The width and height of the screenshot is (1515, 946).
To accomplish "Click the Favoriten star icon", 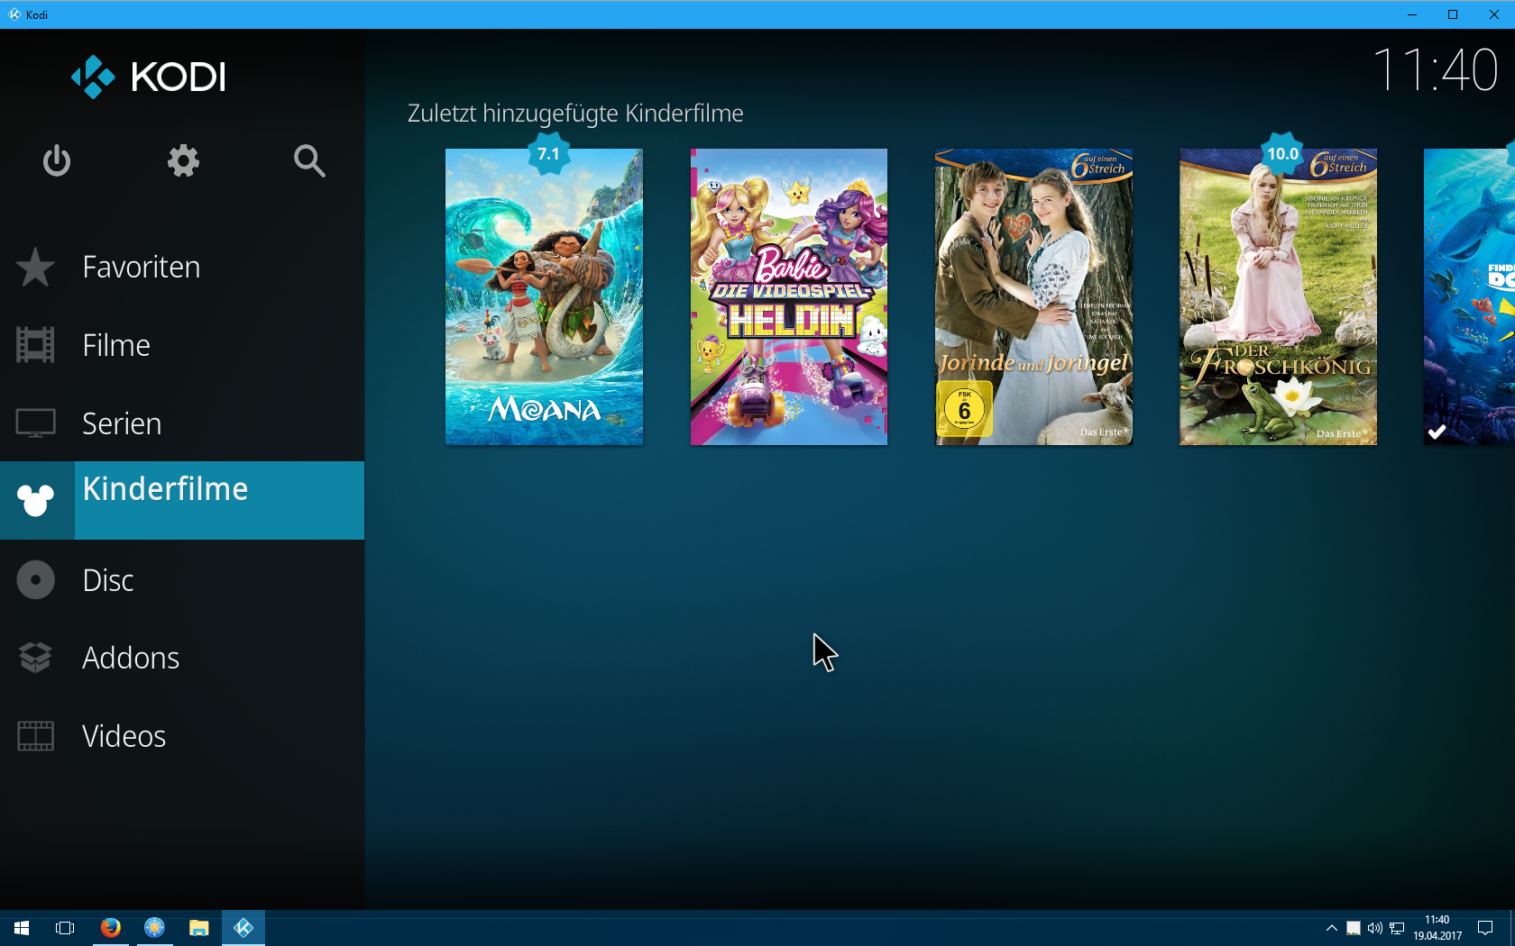I will pos(35,268).
